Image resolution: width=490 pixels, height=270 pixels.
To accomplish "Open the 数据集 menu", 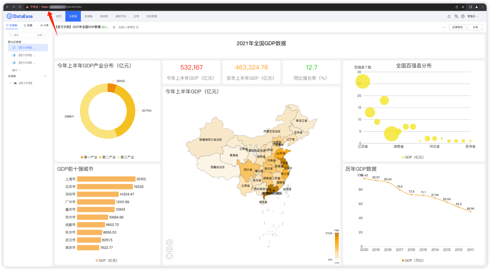I will 89,16.
